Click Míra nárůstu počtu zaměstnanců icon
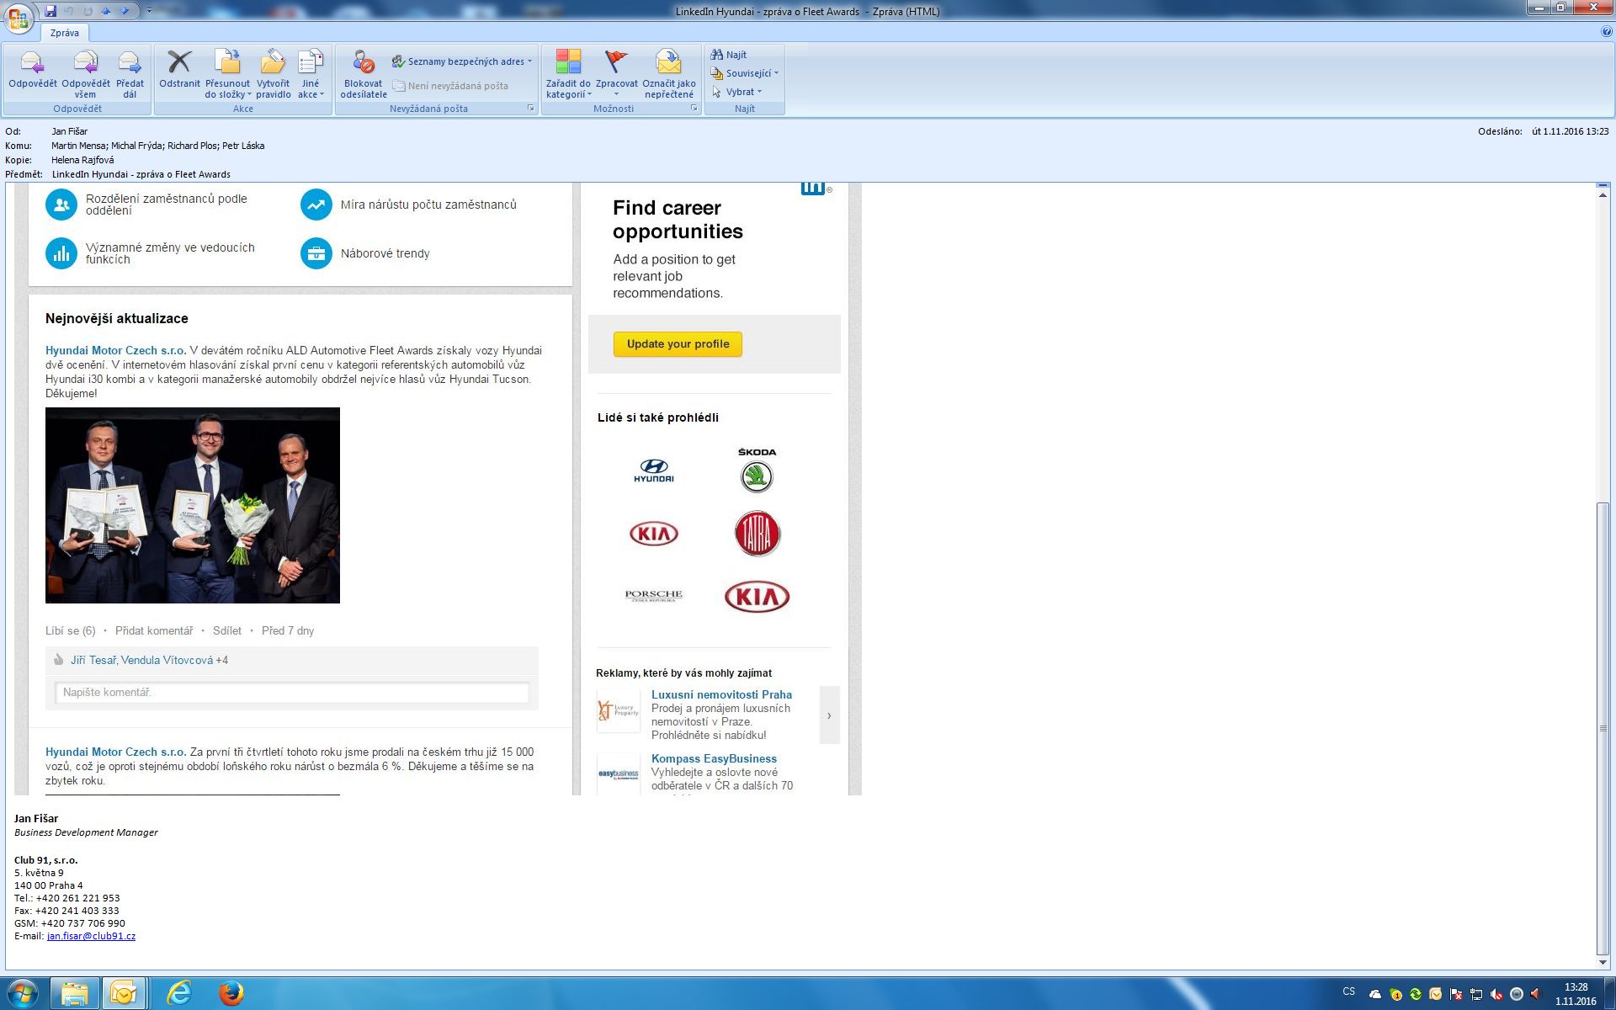Image resolution: width=1616 pixels, height=1010 pixels. [x=316, y=205]
